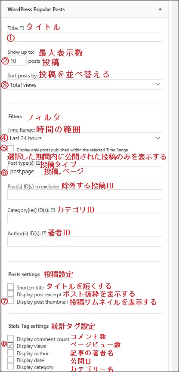Click the Author(s) ID(s) input field
The height and width of the screenshot is (372, 179).
[x=85, y=242]
